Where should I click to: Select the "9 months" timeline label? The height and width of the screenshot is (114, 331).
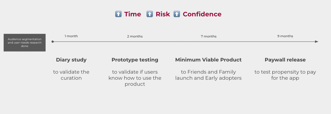pyautogui.click(x=285, y=36)
